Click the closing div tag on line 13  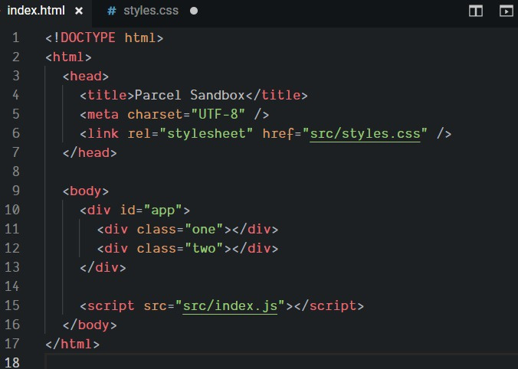pyautogui.click(x=103, y=268)
